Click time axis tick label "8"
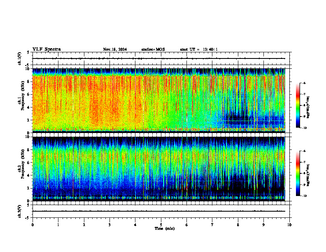 pos(238,225)
